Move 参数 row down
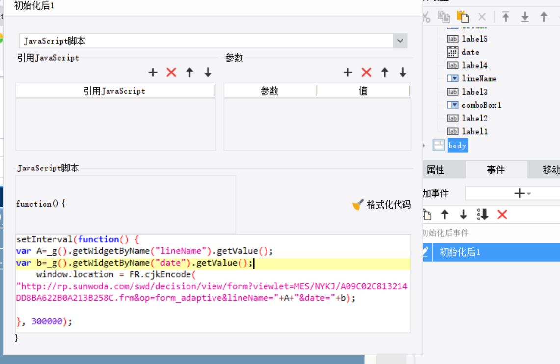Image resolution: width=560 pixels, height=364 pixels. click(403, 73)
